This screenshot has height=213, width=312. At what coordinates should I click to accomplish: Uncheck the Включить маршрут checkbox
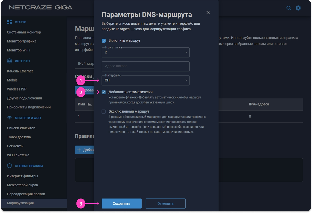(104, 40)
